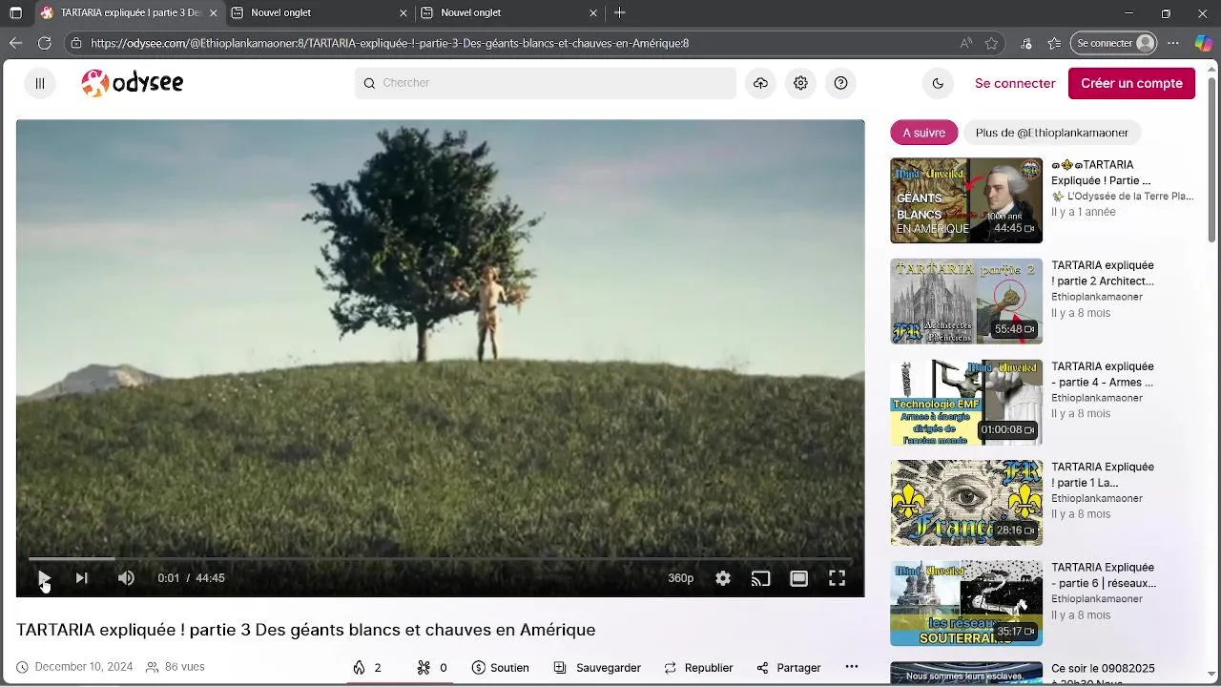Screen dimensions: 1221x687
Task: Open Odysee settings gear
Action: [800, 83]
